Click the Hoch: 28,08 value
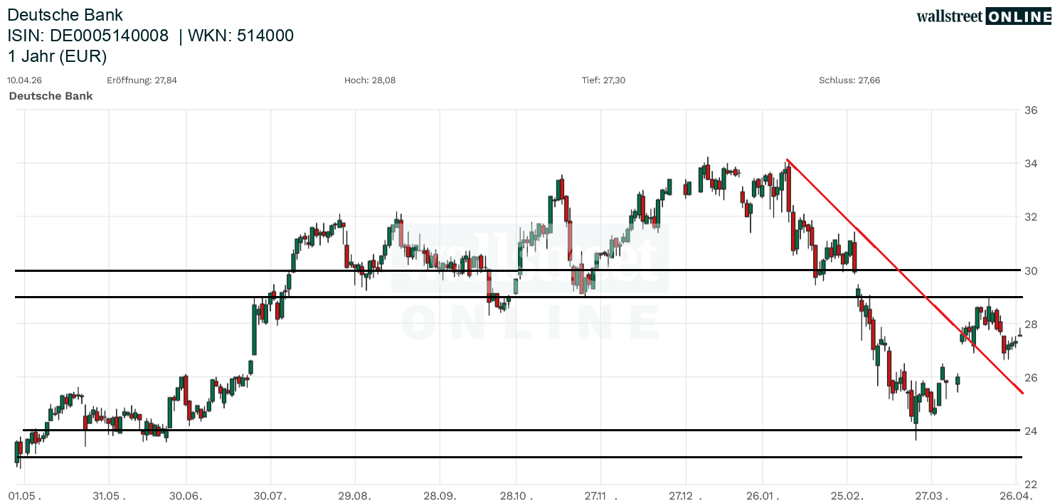 coord(370,80)
